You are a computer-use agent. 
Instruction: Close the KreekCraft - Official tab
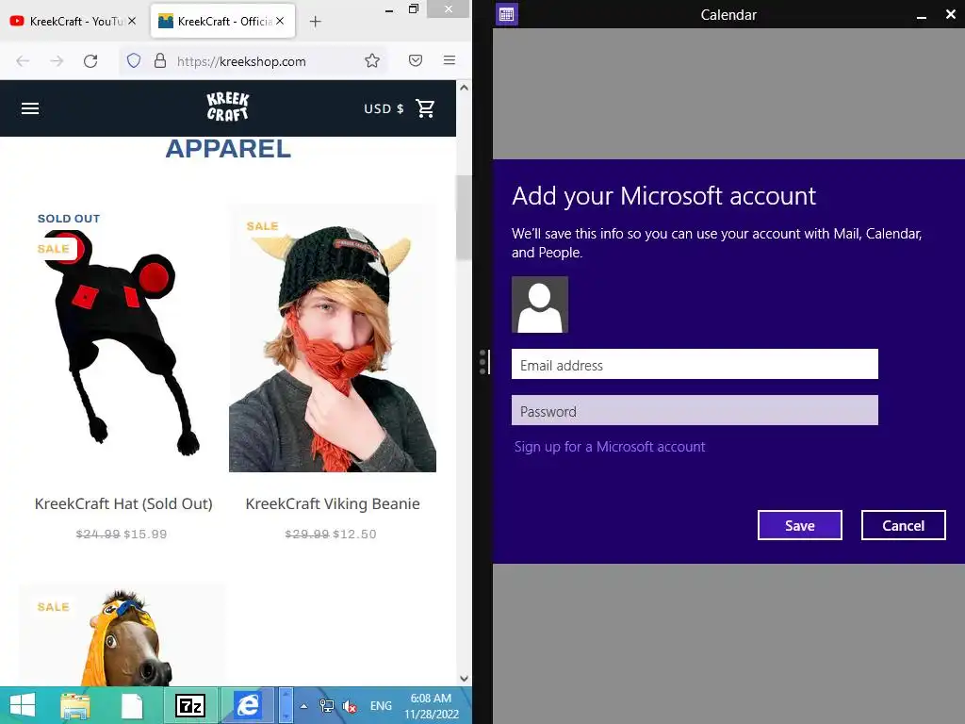coord(280,21)
